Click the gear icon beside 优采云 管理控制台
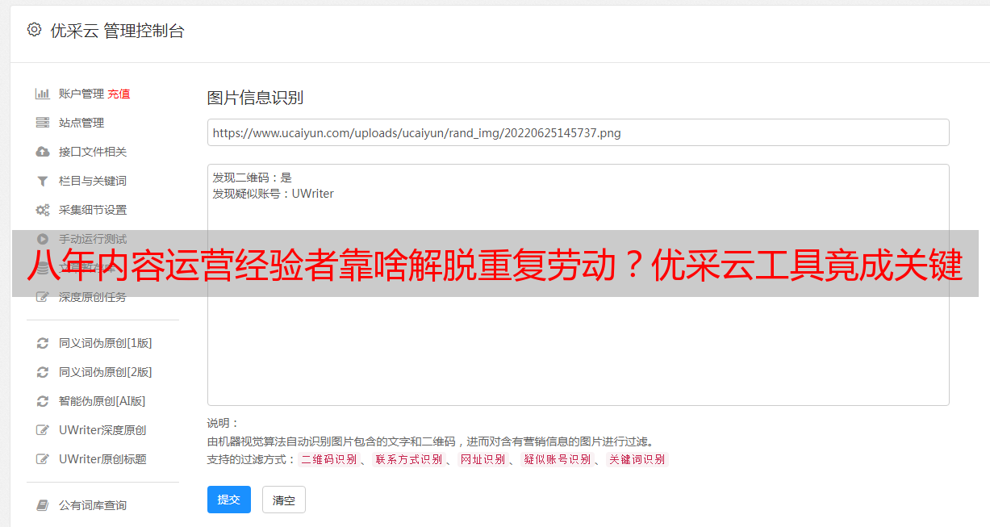Screen dimensions: 990x527 pos(34,30)
